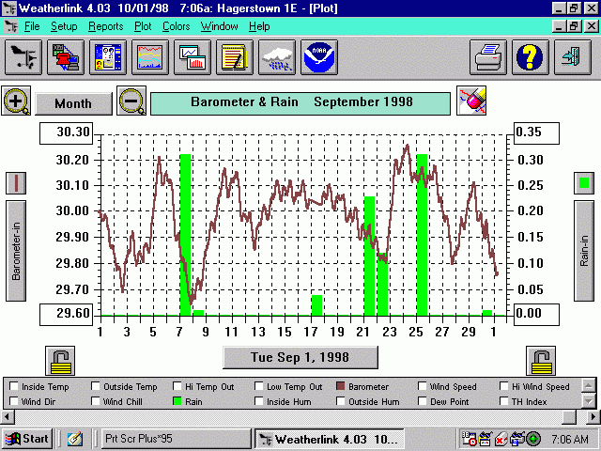Disable the green Rain checkbox
Screen dimensions: 601x451
pos(177,401)
